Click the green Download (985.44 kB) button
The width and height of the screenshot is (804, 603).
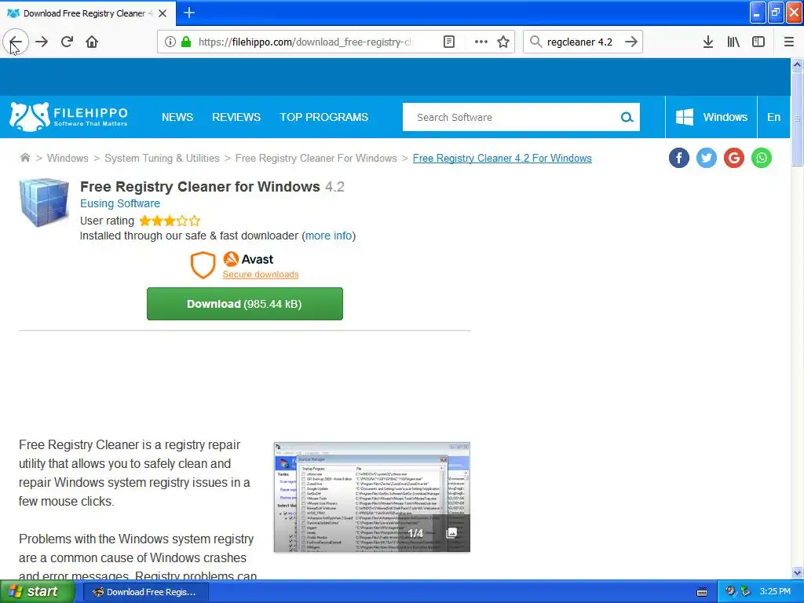[x=245, y=304]
